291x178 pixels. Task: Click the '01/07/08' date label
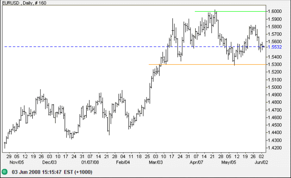pos(90,162)
